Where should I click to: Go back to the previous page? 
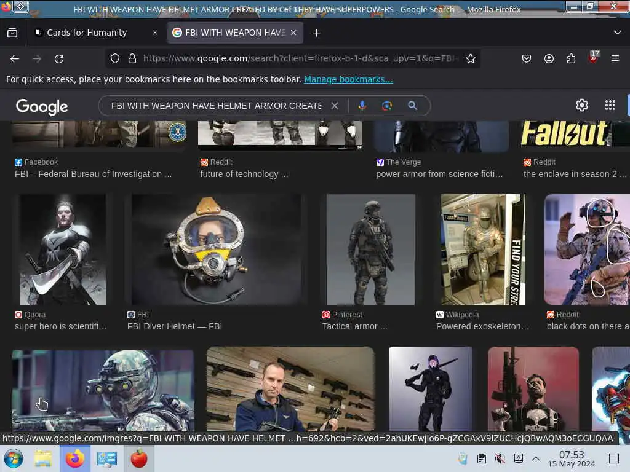point(15,59)
